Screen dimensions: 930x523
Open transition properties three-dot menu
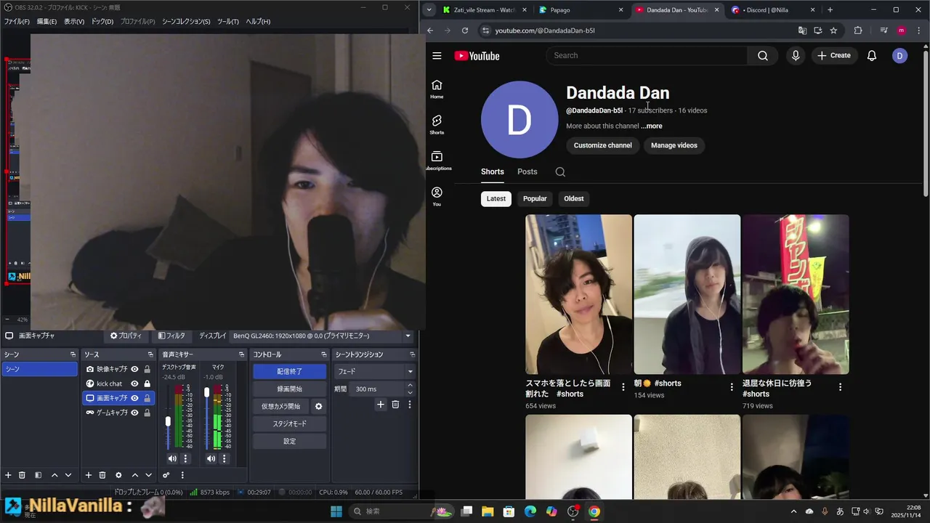[409, 405]
